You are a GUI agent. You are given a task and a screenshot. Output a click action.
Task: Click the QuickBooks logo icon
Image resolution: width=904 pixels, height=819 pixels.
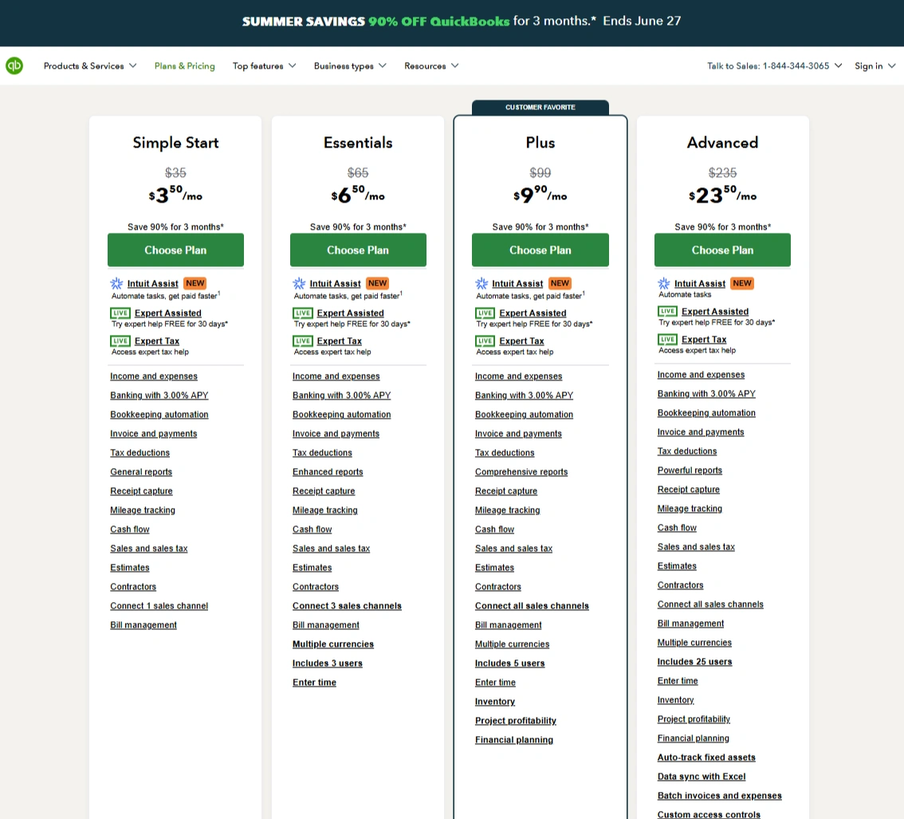pos(14,65)
